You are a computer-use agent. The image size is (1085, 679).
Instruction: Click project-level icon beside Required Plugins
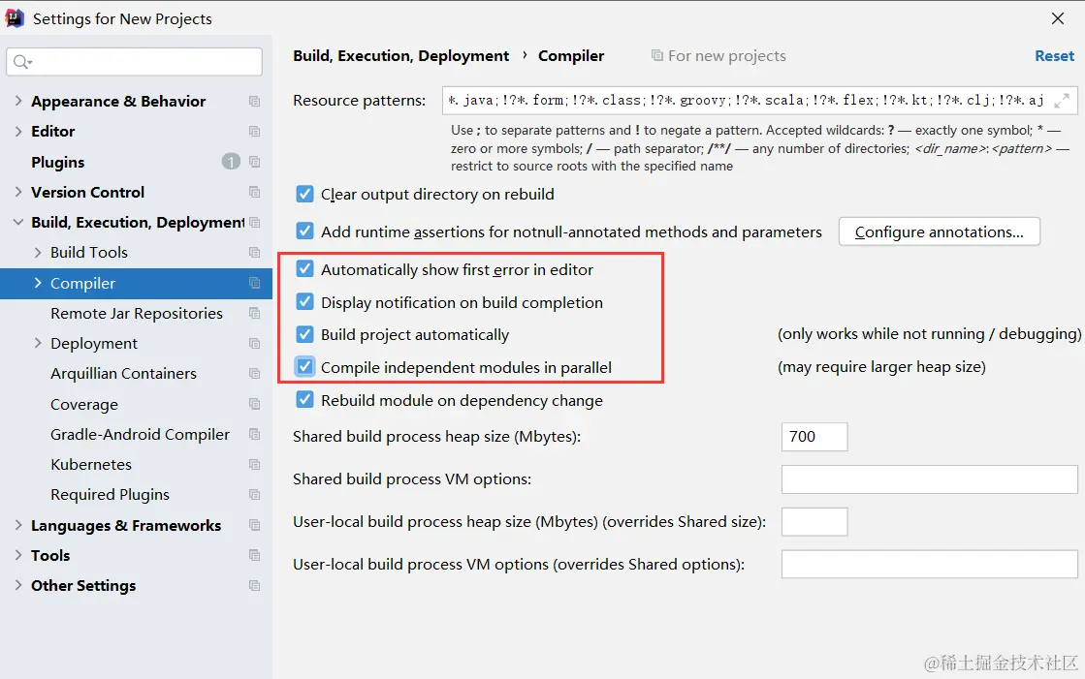254,495
